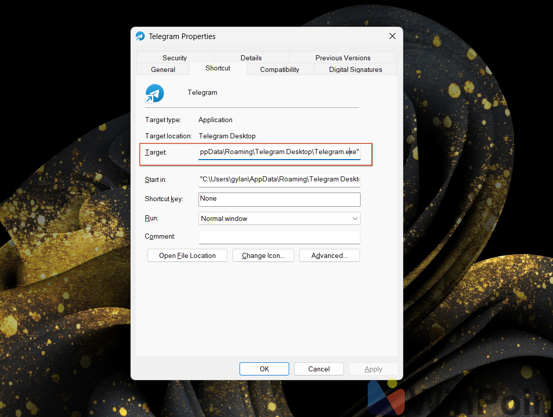Viewport: 553px width, 417px height.
Task: Click the Shortcut key field showing None
Action: tap(280, 199)
